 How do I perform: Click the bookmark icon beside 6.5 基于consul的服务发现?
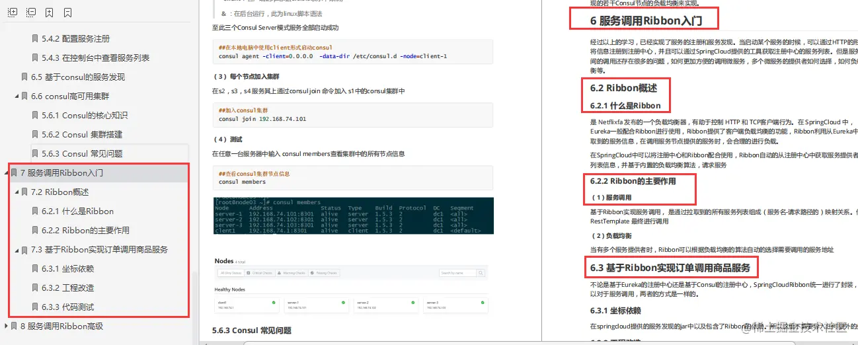(24, 77)
